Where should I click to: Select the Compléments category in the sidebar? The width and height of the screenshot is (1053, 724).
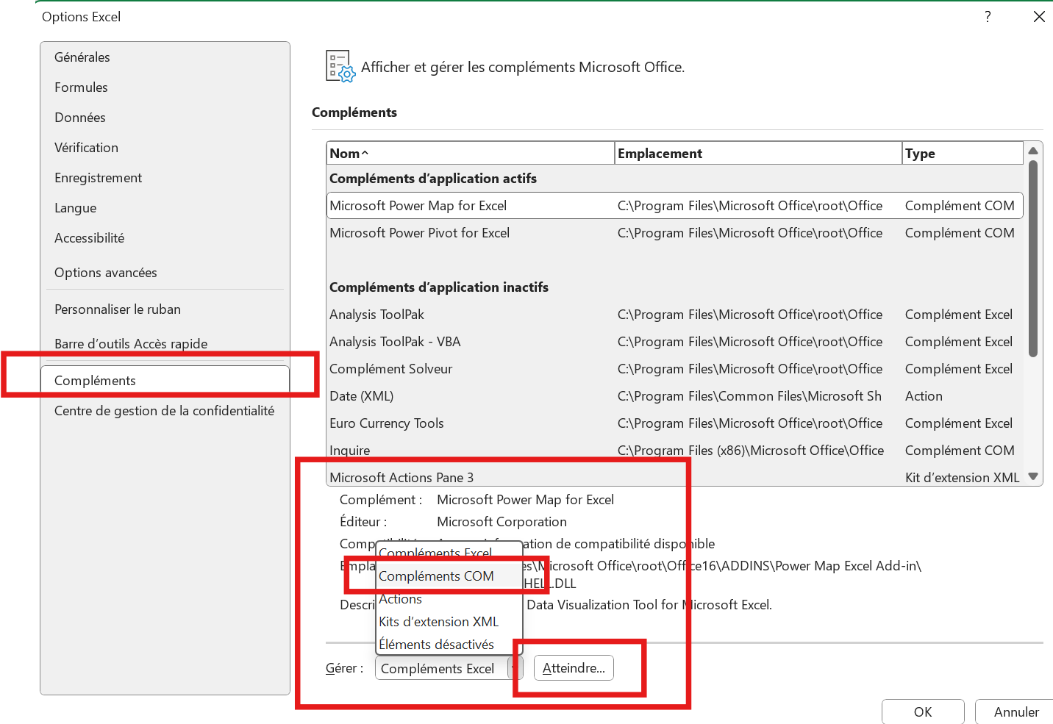pyautogui.click(x=165, y=380)
